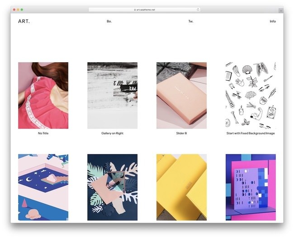Image resolution: width=294 pixels, height=238 pixels.
Task: Click the art.seatheme.net address field
Action: 144,10
